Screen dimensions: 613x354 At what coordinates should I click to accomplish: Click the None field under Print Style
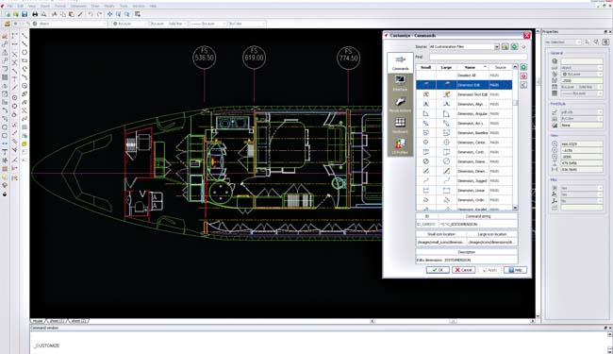coord(582,126)
